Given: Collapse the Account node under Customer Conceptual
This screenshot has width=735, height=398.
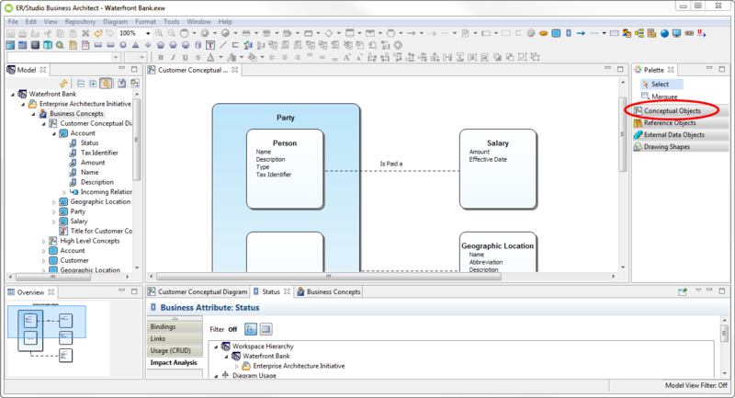Looking at the screenshot, I should pyautogui.click(x=54, y=133).
